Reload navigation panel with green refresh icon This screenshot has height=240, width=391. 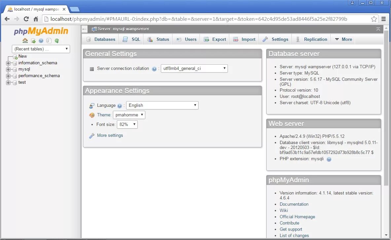click(x=57, y=41)
